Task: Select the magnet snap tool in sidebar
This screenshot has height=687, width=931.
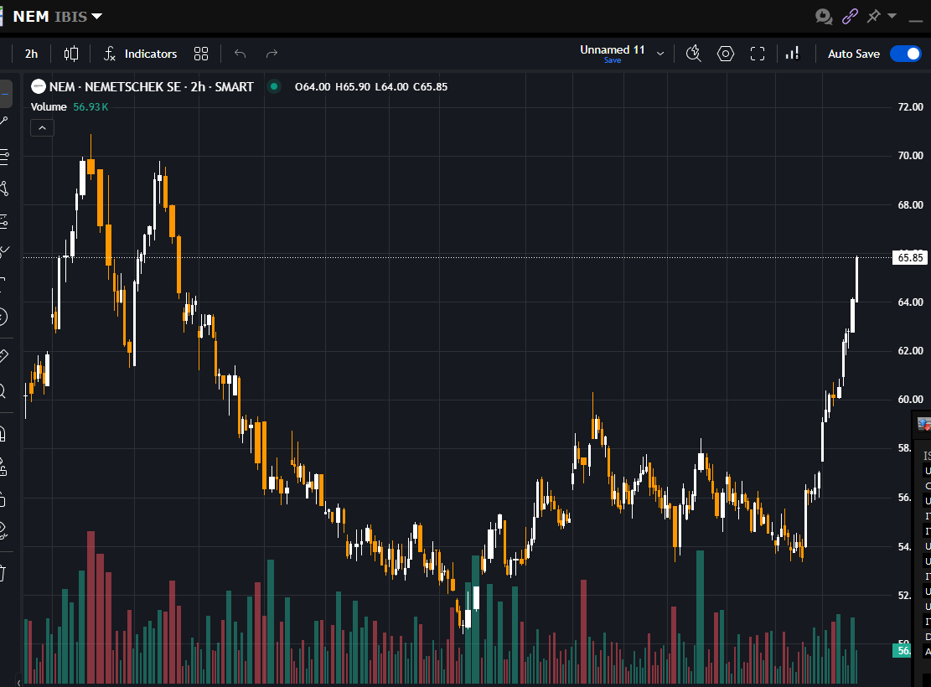Action: (x=3, y=434)
